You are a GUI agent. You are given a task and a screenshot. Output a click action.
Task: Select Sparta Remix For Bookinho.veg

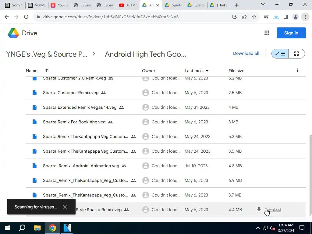[165, 122]
